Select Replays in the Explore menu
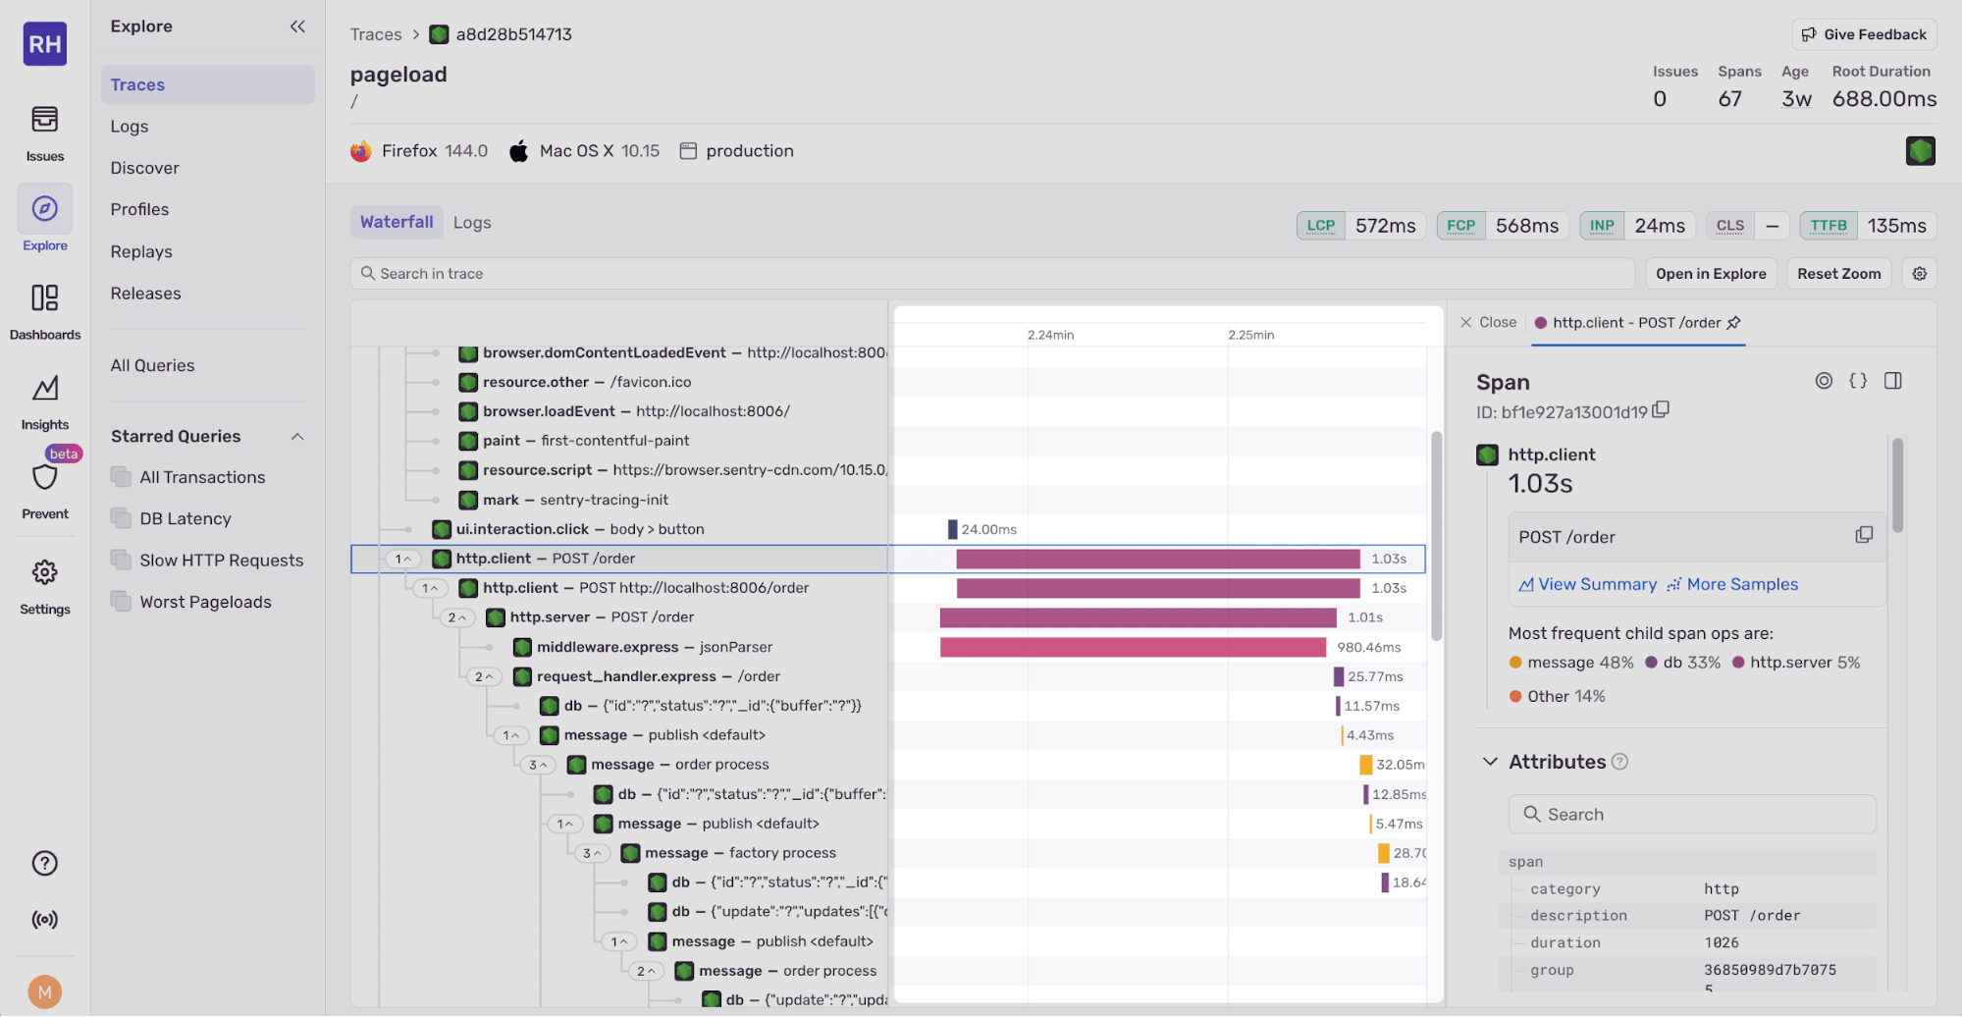Screen dimensions: 1962x1017 pos(141,251)
